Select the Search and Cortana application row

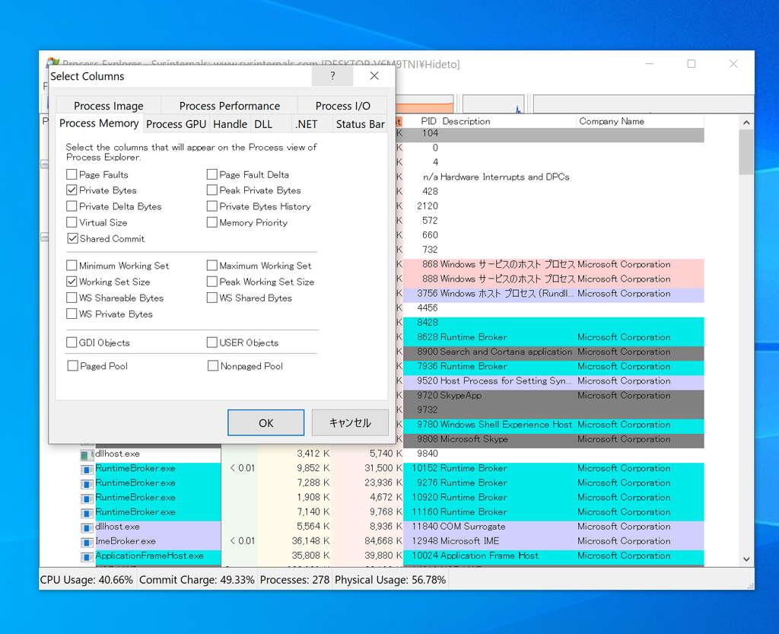click(x=554, y=352)
